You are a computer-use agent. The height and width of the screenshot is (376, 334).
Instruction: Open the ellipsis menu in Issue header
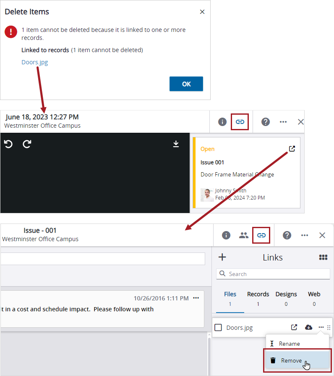(x=305, y=235)
